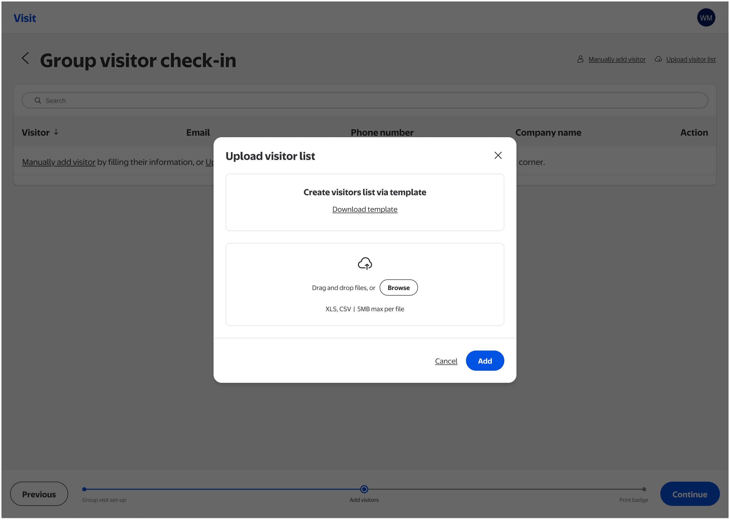Open Upload visitor list link in header
This screenshot has height=520, width=730.
(x=691, y=59)
